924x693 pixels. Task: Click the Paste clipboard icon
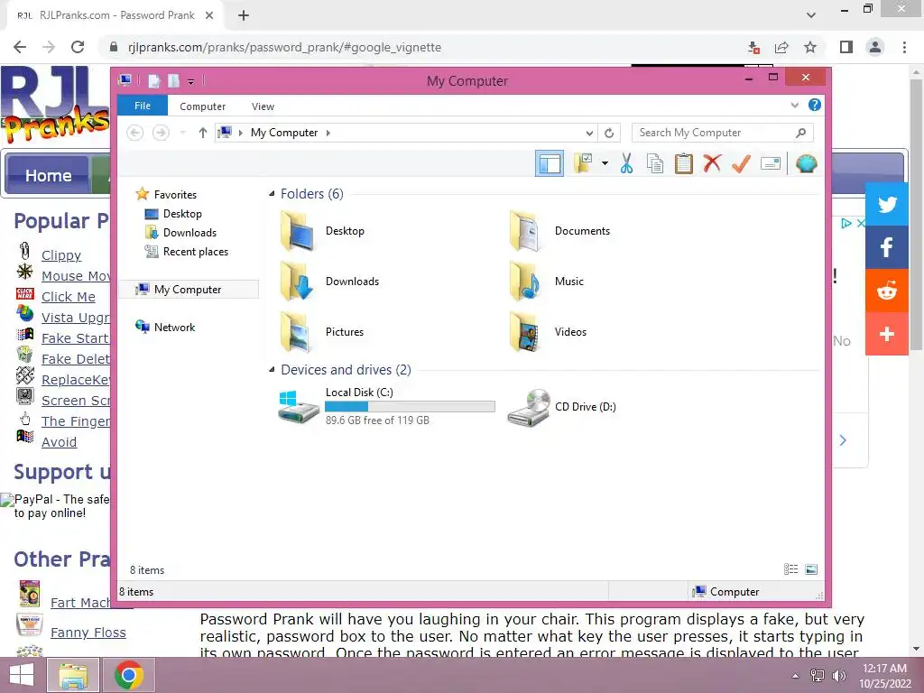(x=684, y=163)
